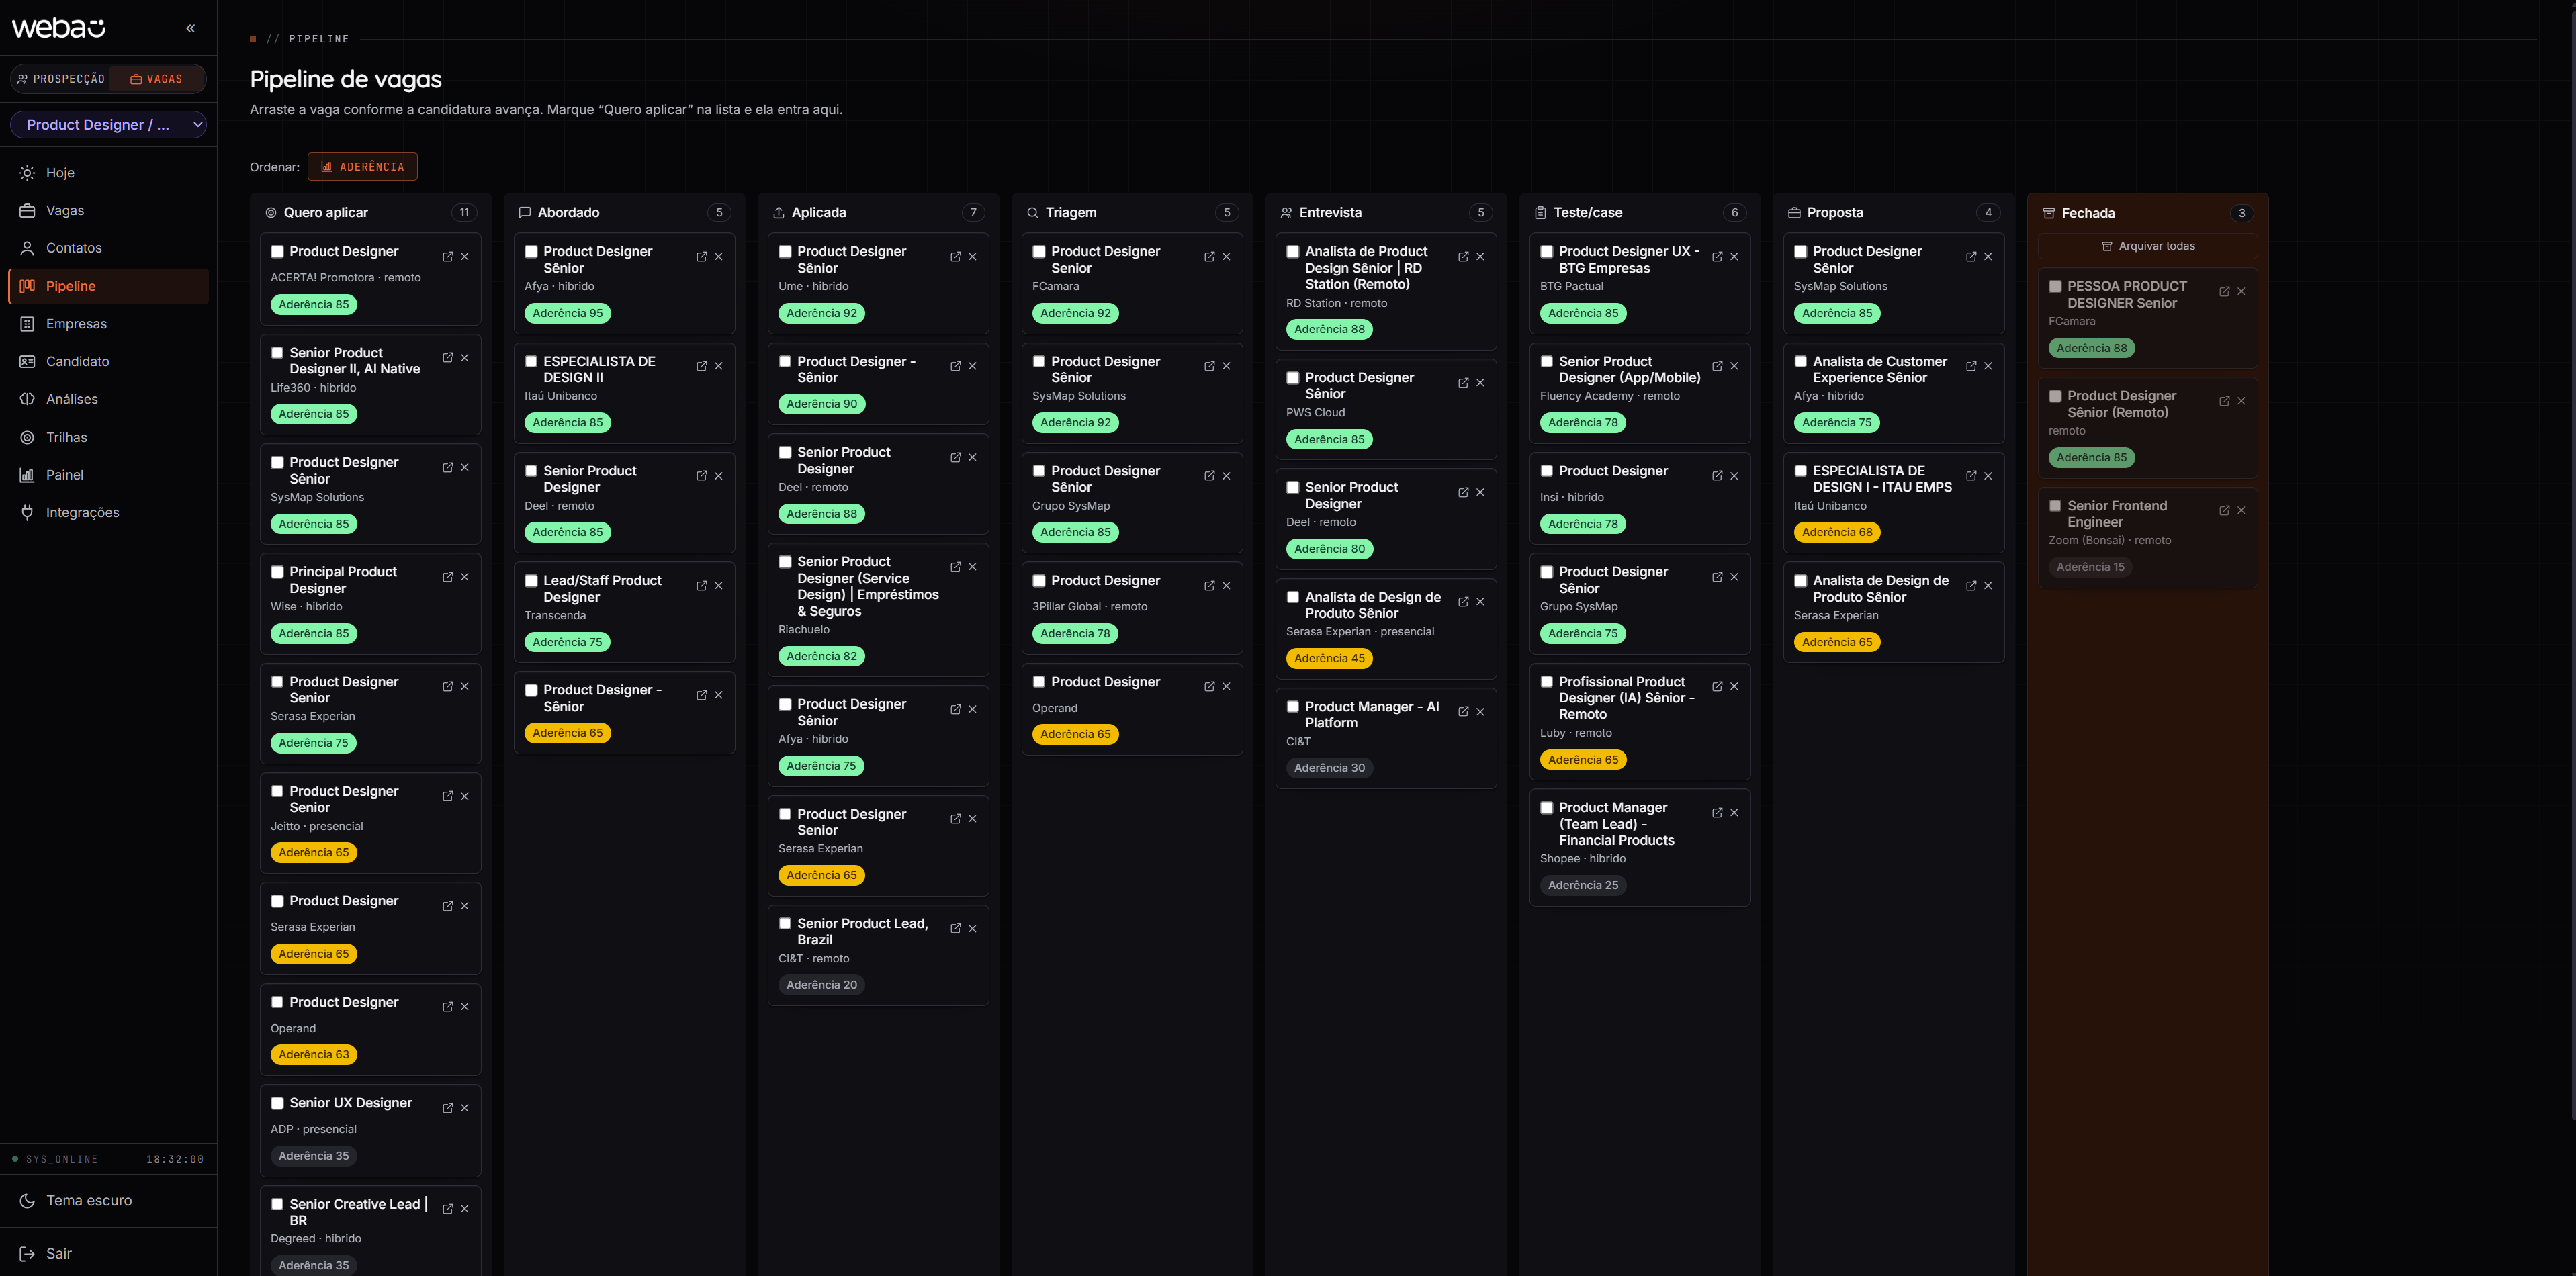Click the Entrevista column header
2576x1276 pixels.
coord(1330,213)
